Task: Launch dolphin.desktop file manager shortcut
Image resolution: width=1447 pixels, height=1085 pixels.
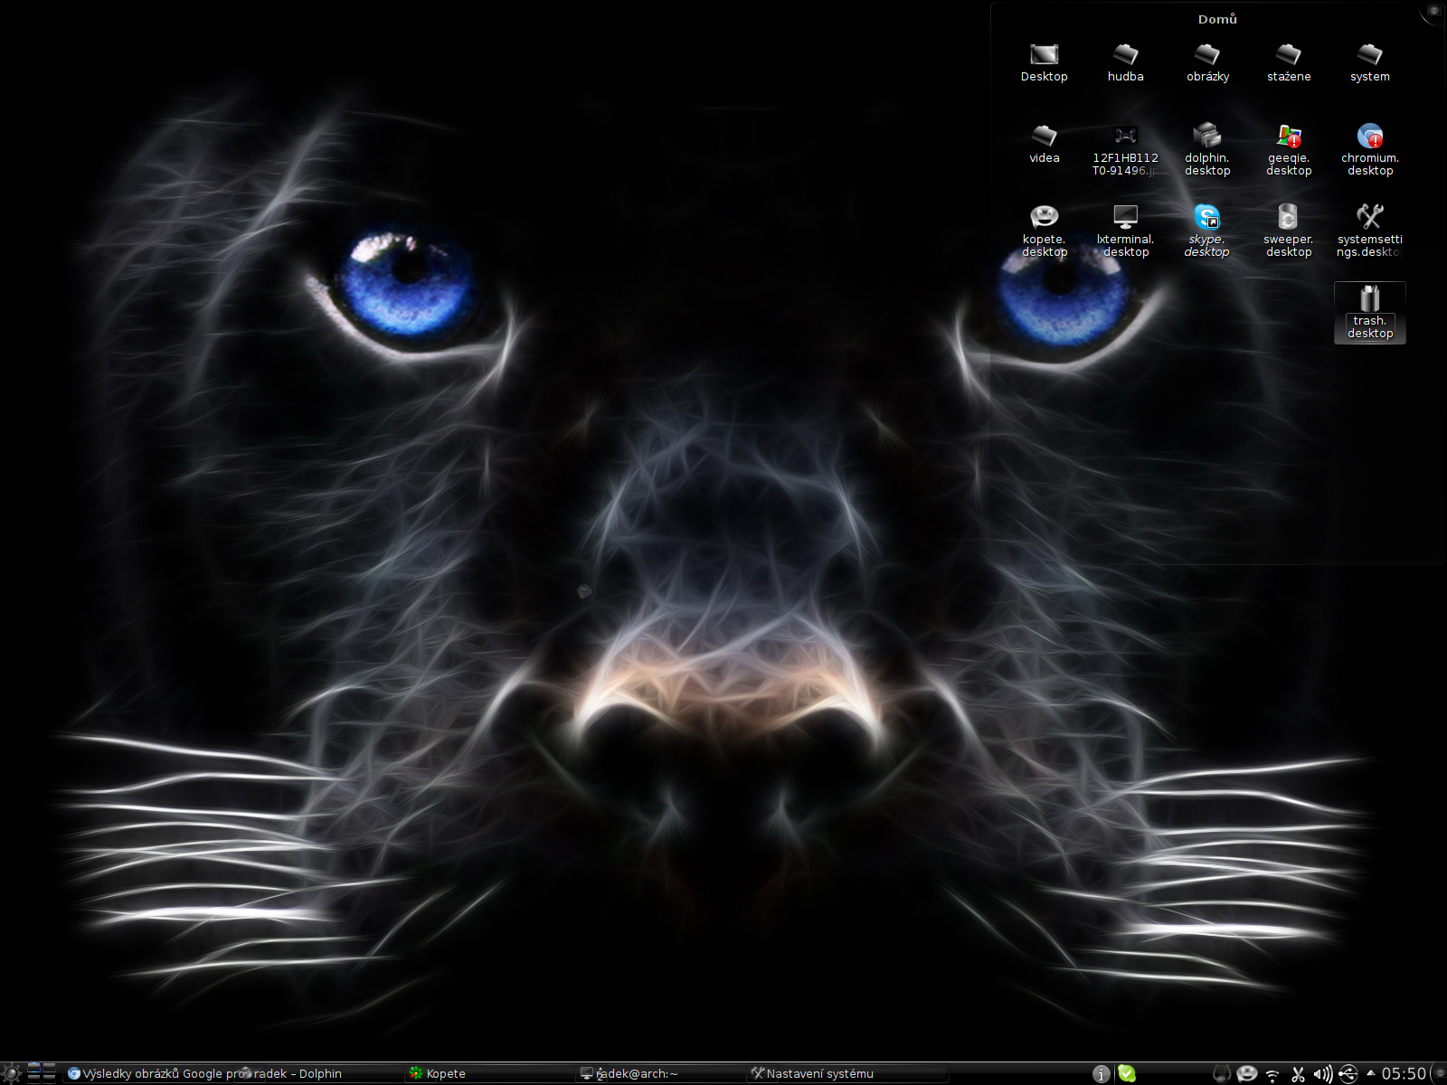Action: 1207,150
